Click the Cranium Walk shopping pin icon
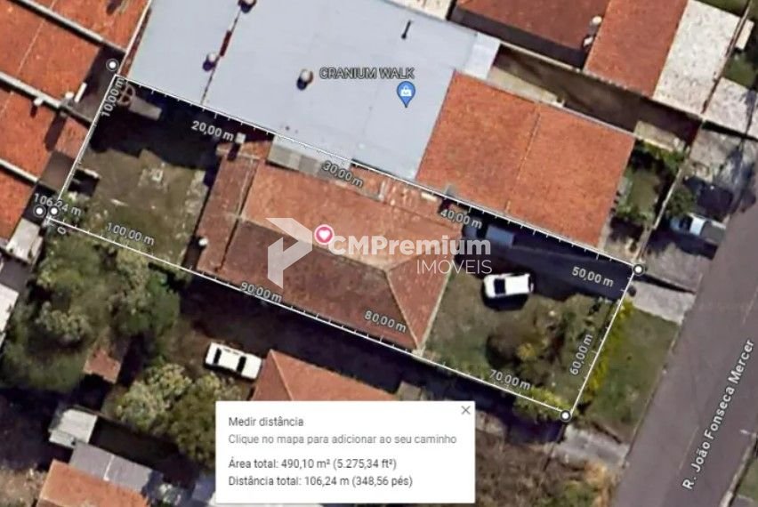Screen dimensions: 758x507 coord(406,93)
